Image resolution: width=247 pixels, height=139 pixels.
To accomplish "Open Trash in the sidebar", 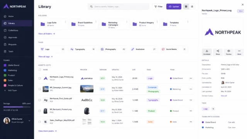I will pyautogui.click(x=17, y=51).
